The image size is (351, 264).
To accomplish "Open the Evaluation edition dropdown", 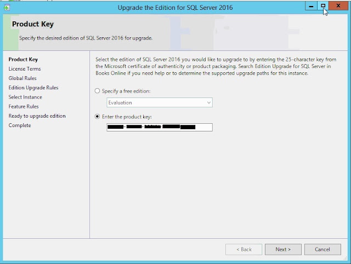I will tap(160, 102).
